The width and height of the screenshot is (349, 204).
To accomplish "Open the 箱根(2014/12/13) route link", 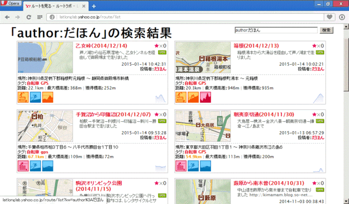I will pos(256,46).
